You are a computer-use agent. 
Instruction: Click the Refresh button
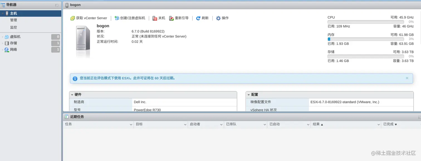pyautogui.click(x=202, y=18)
